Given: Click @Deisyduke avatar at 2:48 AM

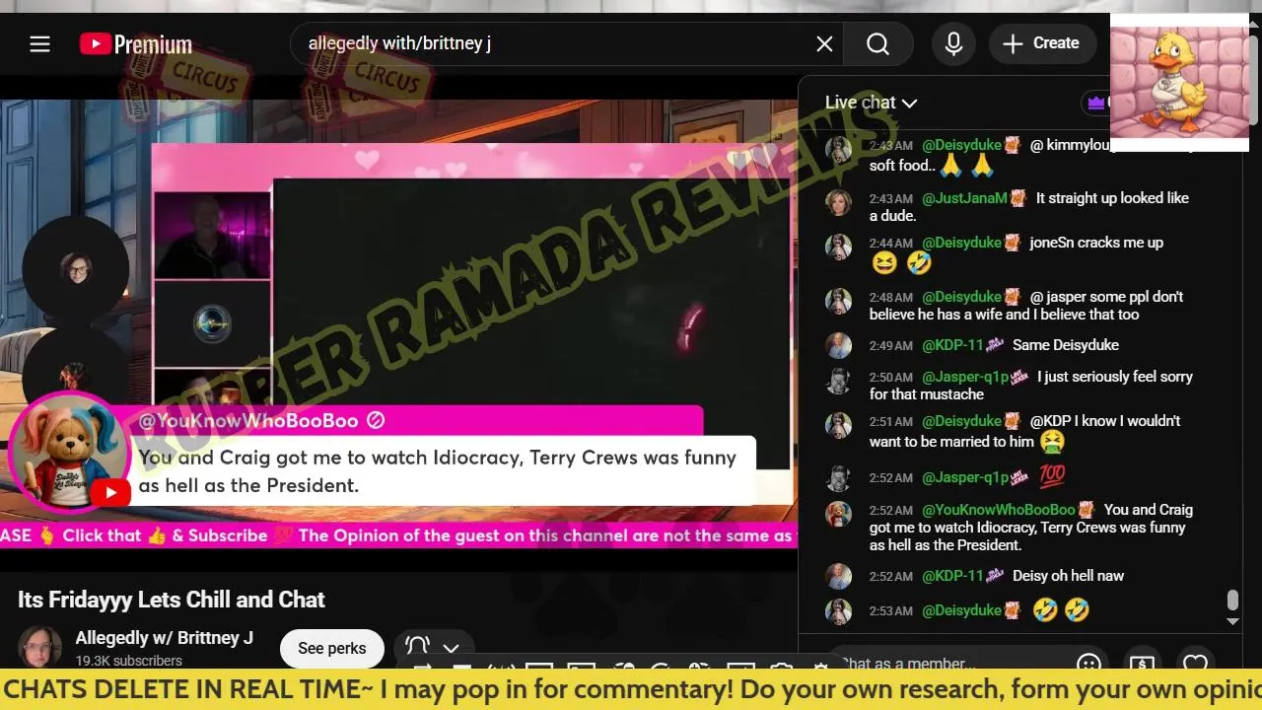Looking at the screenshot, I should click(x=838, y=301).
